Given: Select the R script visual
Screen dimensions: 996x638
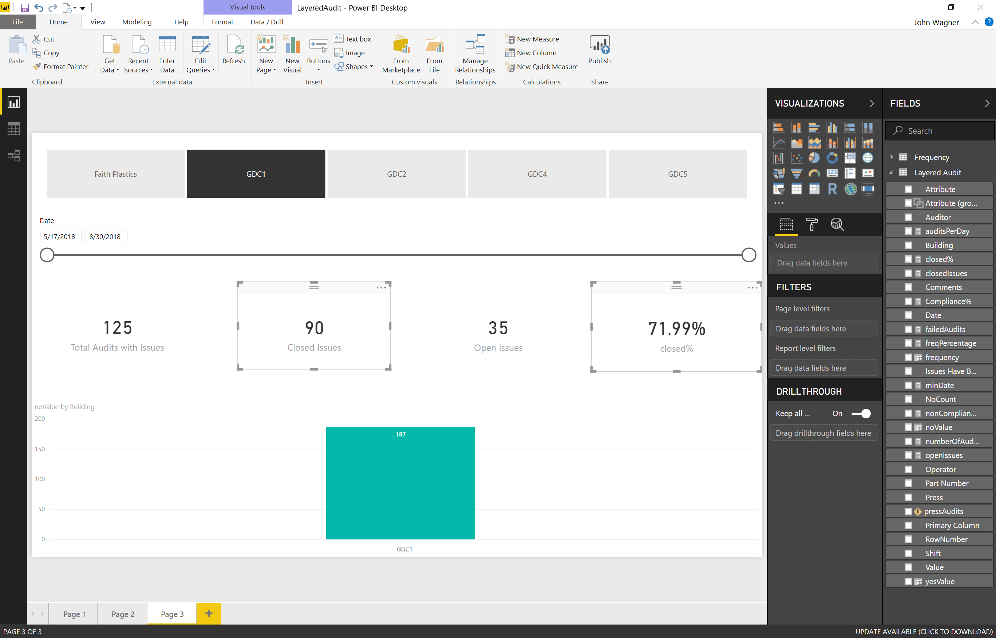Looking at the screenshot, I should (x=832, y=189).
